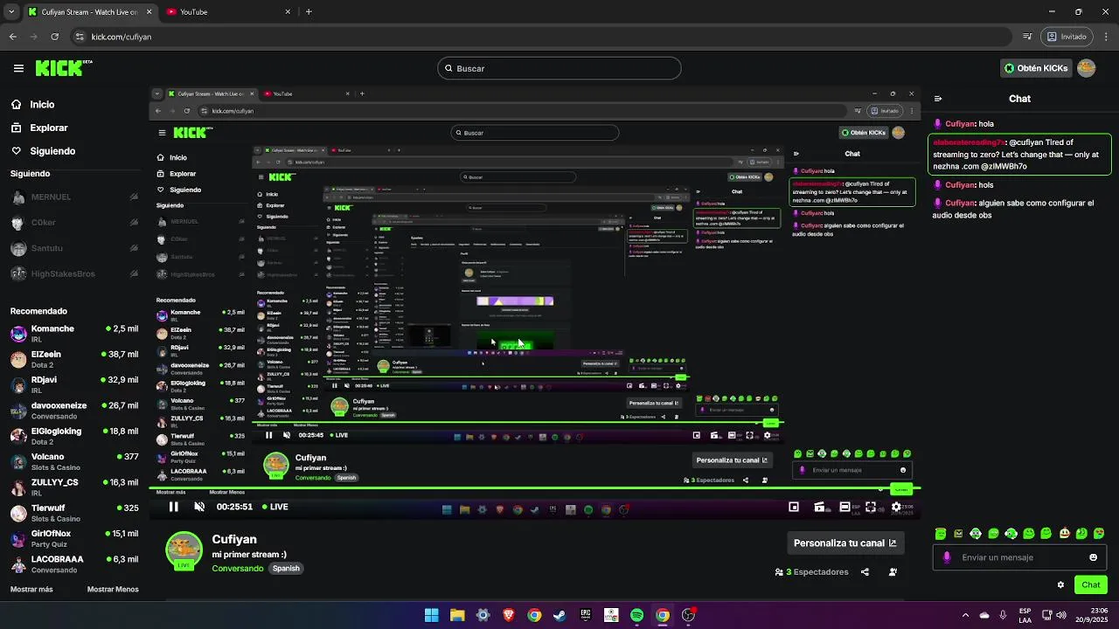Open recommended channel RDjavi

[74, 384]
